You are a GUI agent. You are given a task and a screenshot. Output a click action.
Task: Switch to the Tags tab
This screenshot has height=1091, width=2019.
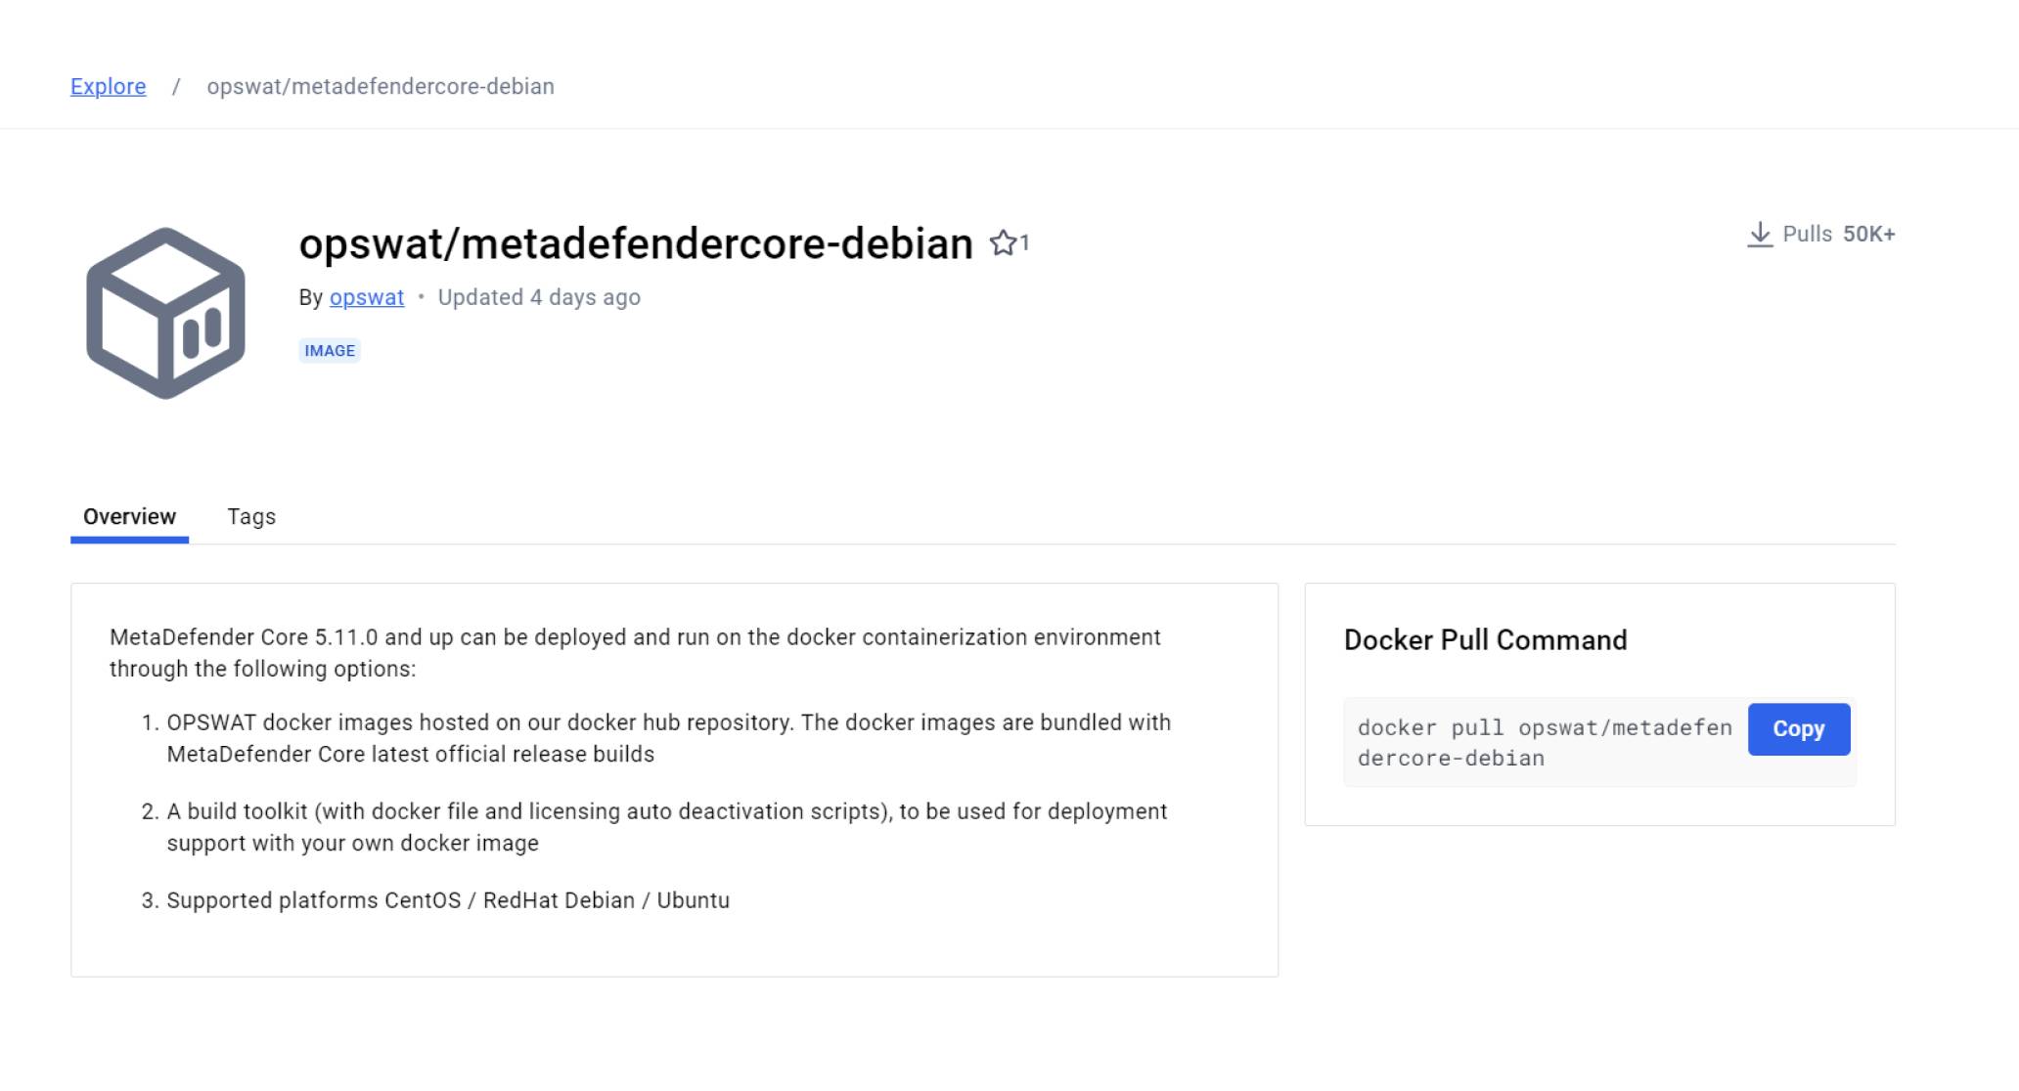click(x=251, y=516)
